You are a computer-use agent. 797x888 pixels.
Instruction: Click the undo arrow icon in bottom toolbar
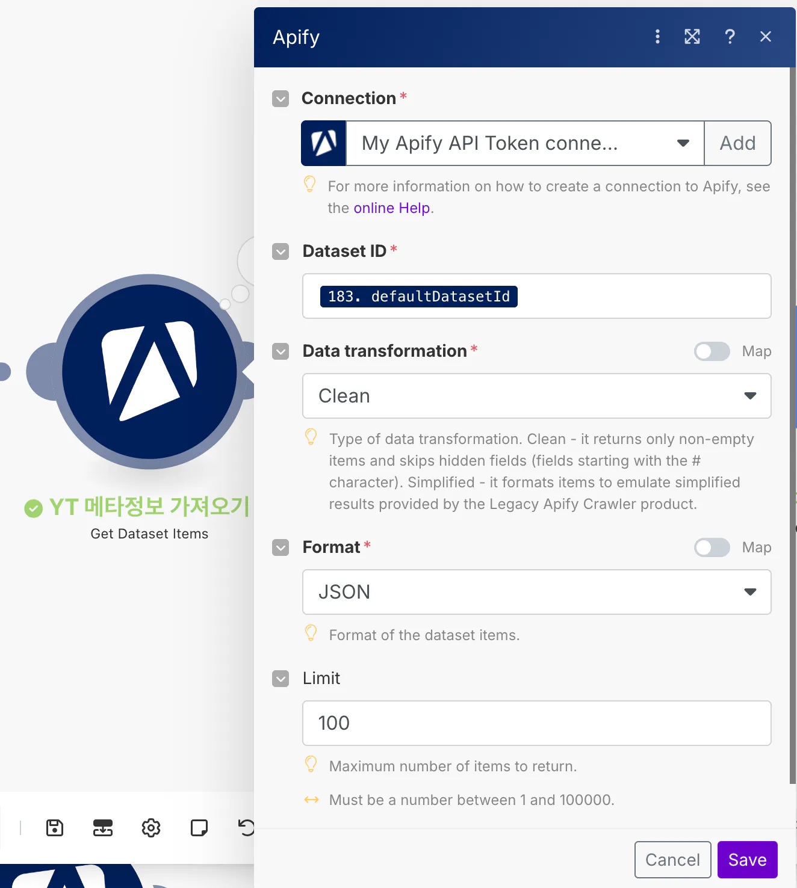(x=247, y=828)
